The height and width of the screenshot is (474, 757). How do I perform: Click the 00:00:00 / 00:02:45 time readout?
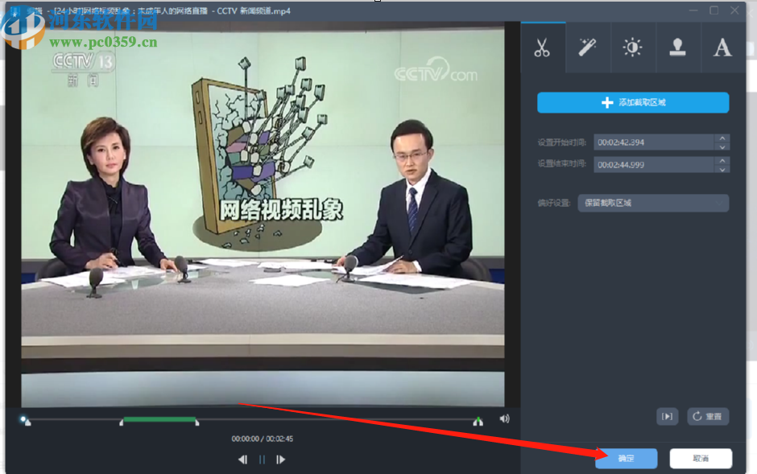(263, 439)
